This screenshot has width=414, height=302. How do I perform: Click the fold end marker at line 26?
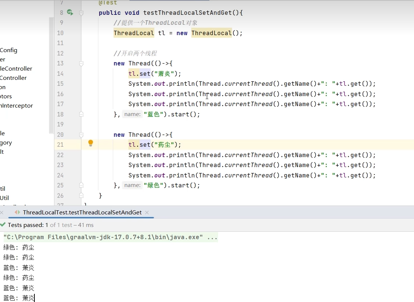click(x=81, y=195)
